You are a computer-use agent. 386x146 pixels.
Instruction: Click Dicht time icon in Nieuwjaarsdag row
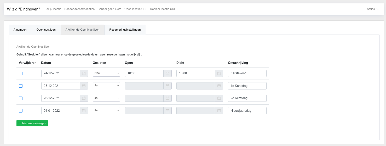click(219, 111)
